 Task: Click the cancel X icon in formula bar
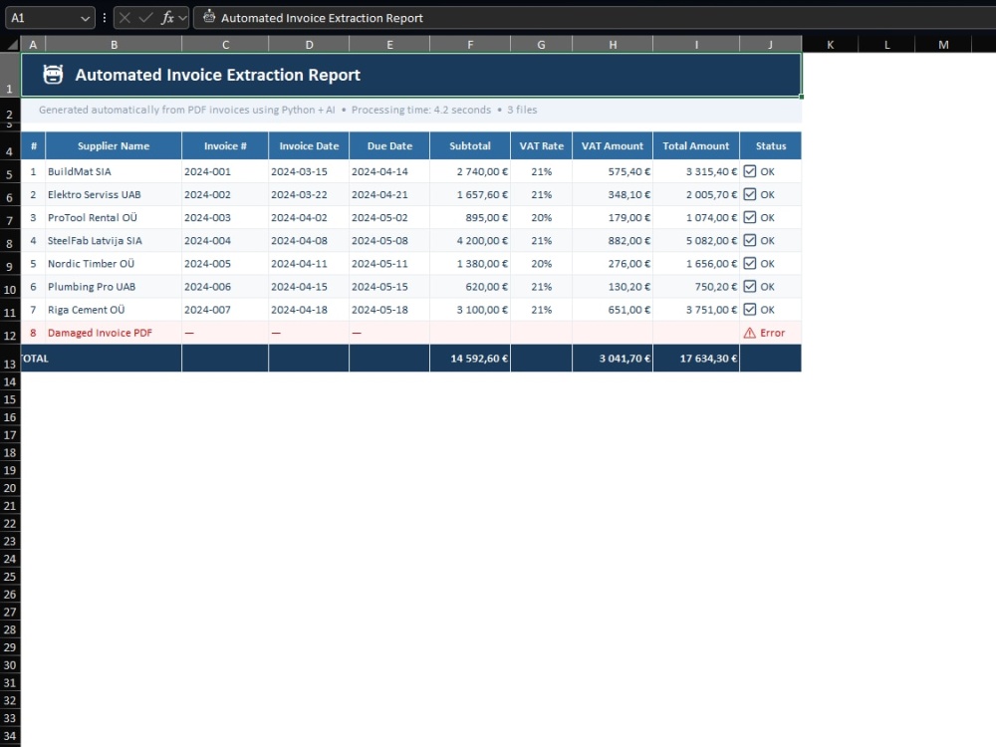(x=125, y=18)
